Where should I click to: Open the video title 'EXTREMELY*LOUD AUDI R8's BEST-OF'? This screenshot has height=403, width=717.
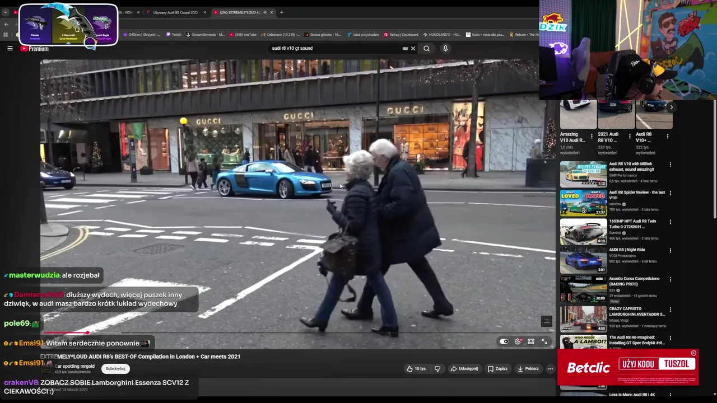pyautogui.click(x=140, y=357)
